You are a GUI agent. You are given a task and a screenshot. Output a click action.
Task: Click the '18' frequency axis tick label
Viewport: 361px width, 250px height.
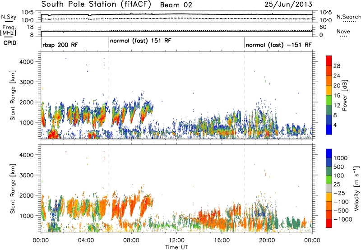point(30,27)
